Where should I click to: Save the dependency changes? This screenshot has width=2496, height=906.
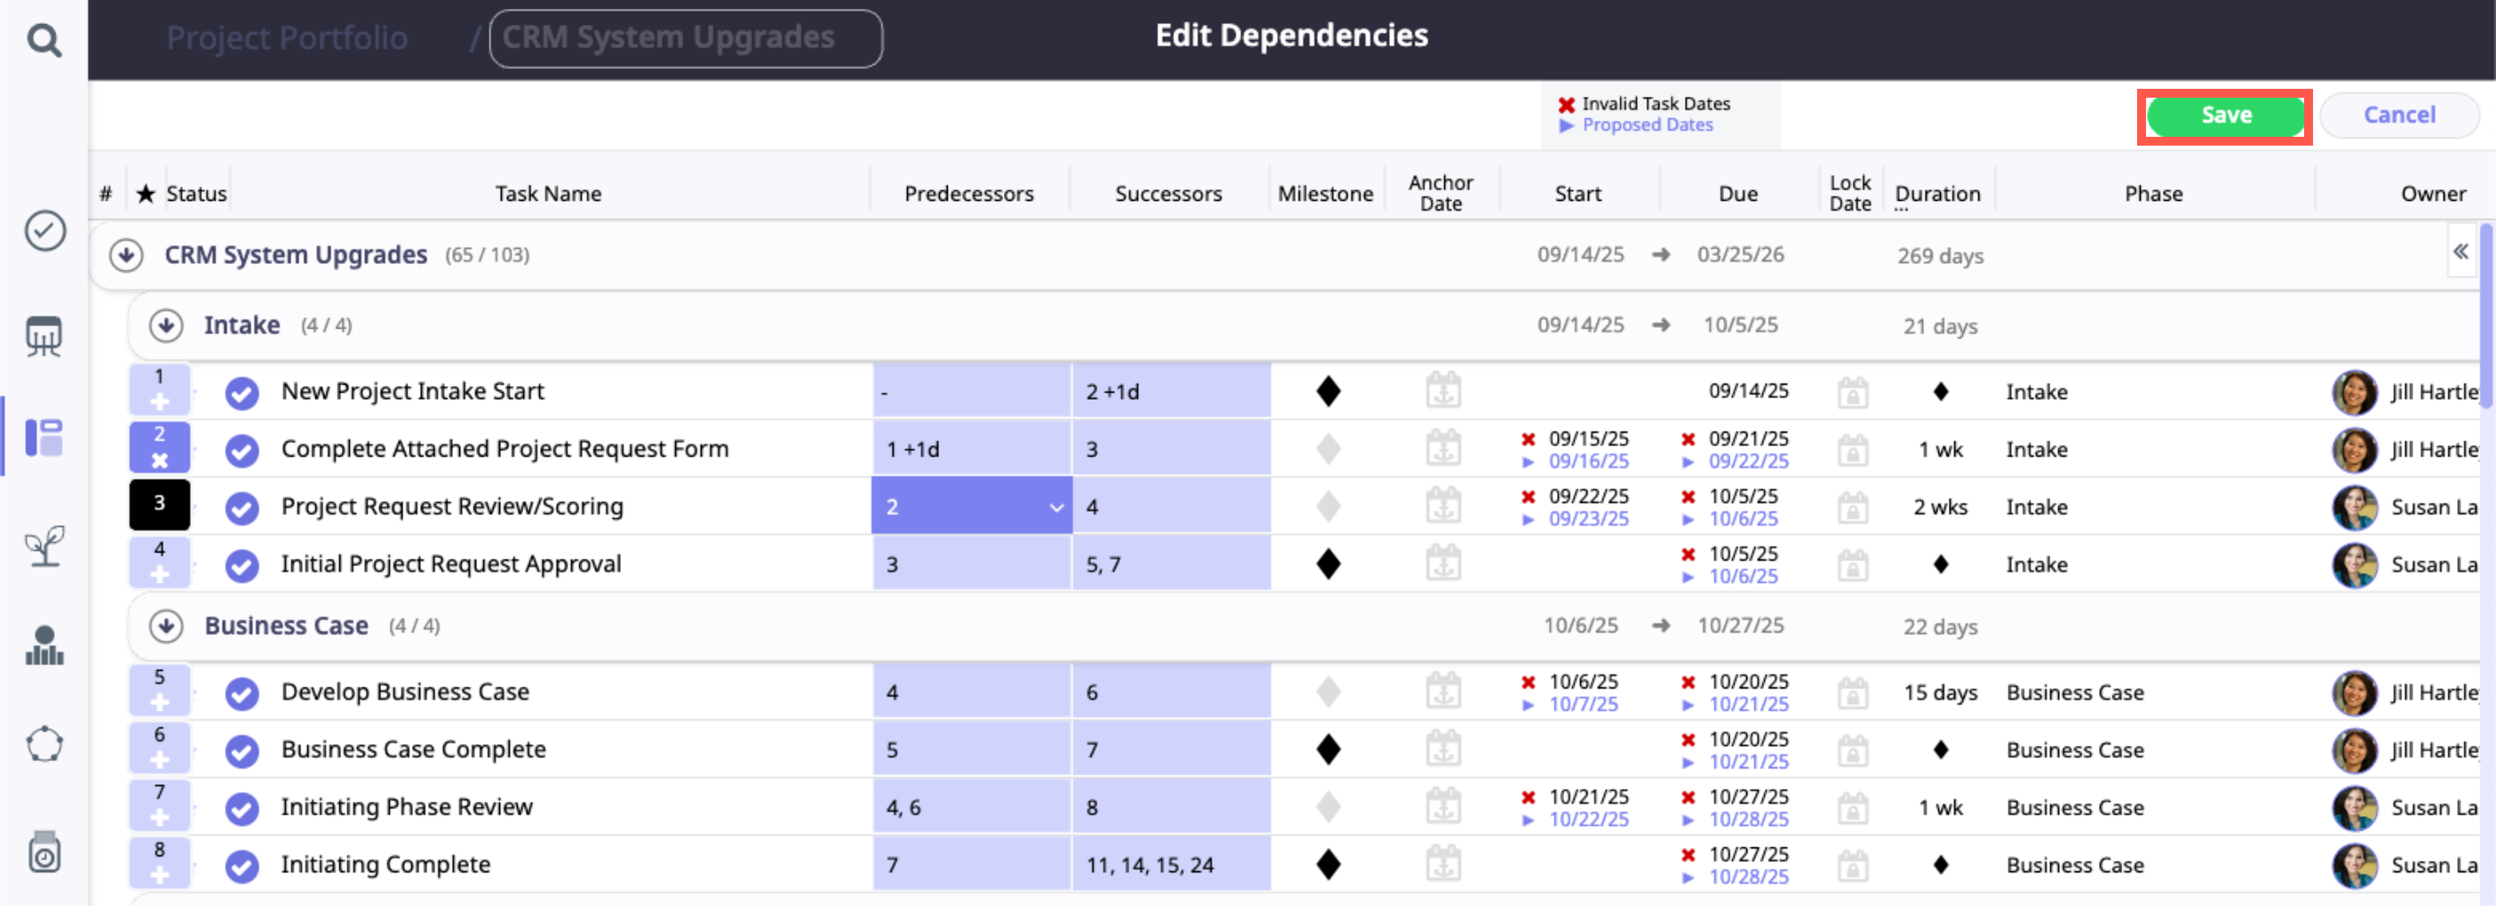click(2223, 115)
